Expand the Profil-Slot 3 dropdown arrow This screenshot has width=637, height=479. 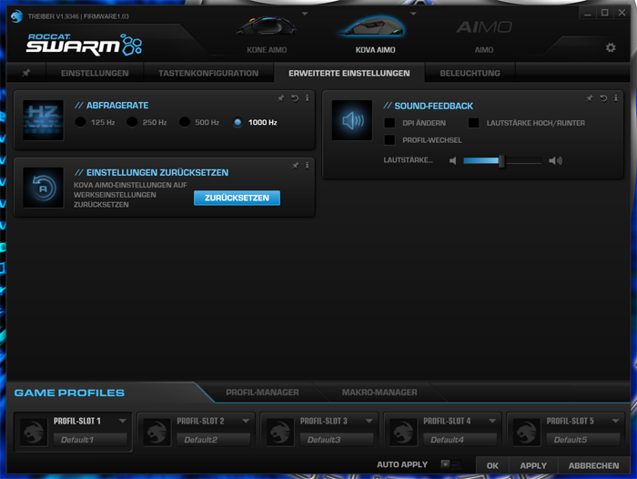coord(369,421)
